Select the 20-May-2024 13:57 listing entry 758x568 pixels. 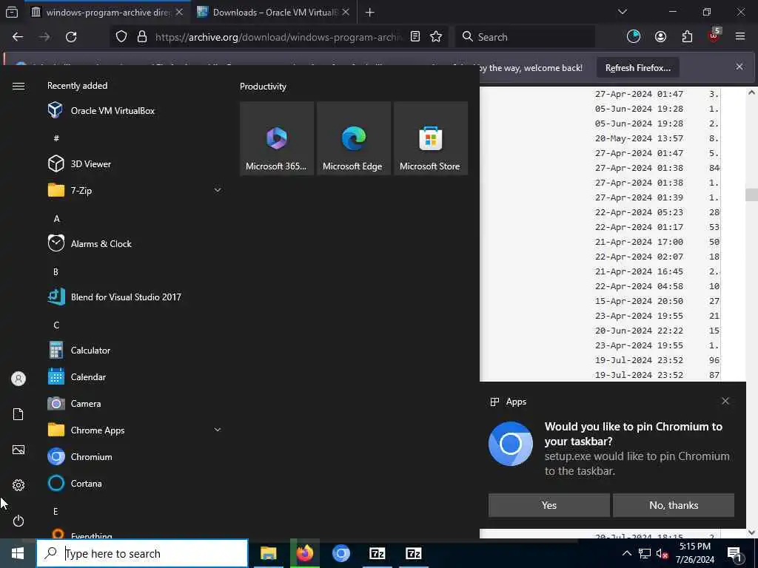pos(639,138)
